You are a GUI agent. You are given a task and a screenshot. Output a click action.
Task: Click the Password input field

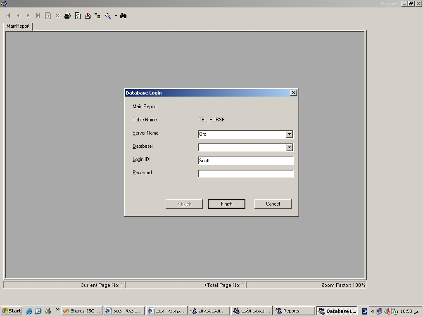click(245, 174)
